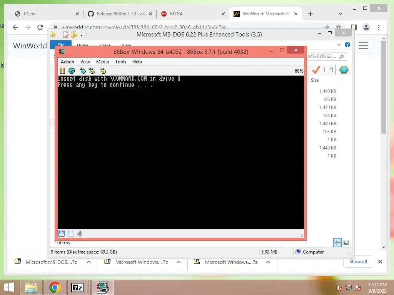Viewport: 394px width, 295px height.
Task: Click the Explorer search magnifier icon
Action: (342, 56)
